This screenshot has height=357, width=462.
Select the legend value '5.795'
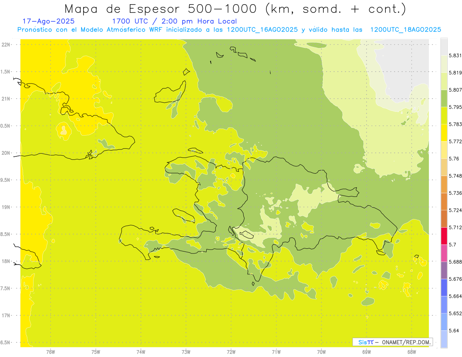455,107
